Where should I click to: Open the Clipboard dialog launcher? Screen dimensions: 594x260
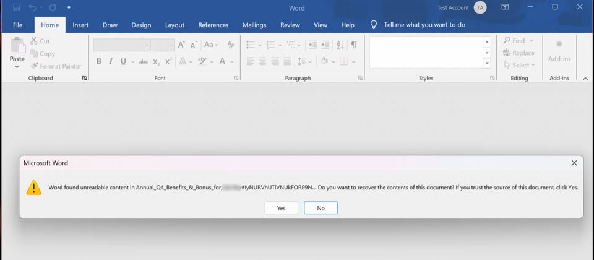click(x=85, y=78)
